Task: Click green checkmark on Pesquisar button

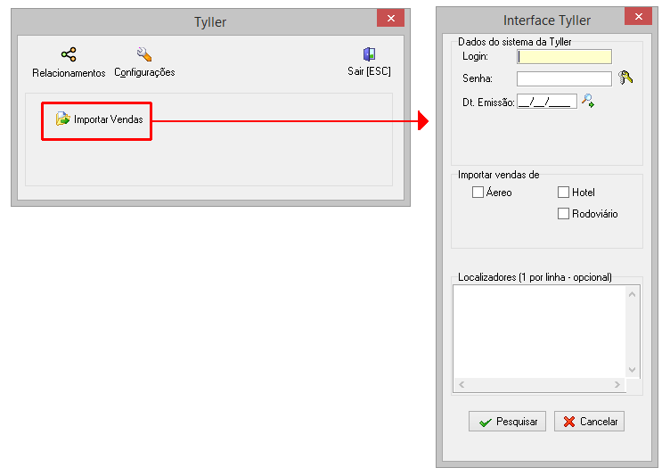Action: [485, 423]
